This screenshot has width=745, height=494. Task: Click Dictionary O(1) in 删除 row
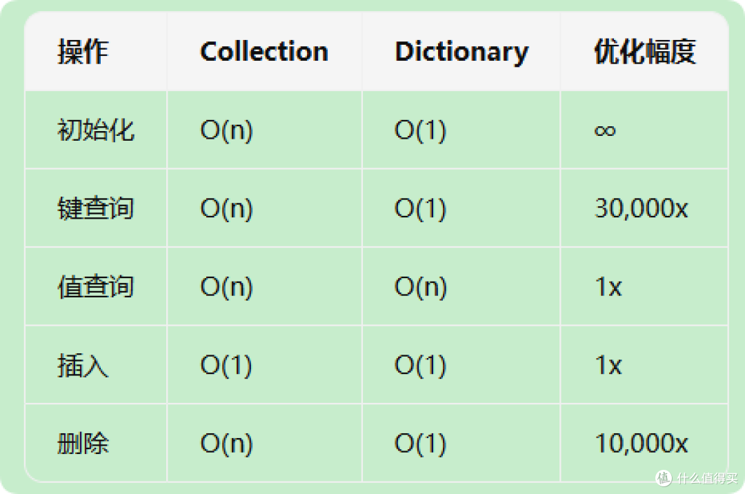tap(421, 444)
